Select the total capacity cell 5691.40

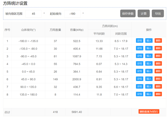click(77, 112)
